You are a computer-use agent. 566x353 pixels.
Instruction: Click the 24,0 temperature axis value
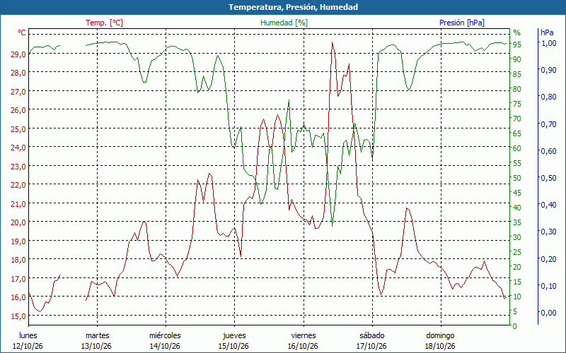[18, 148]
